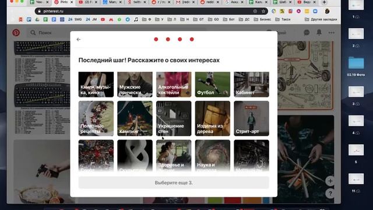This screenshot has width=373, height=210.
Task: Bookmark the page with the star icon
Action: (x=263, y=11)
